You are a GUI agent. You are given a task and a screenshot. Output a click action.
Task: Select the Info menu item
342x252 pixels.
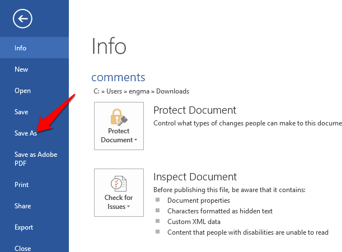coord(34,48)
